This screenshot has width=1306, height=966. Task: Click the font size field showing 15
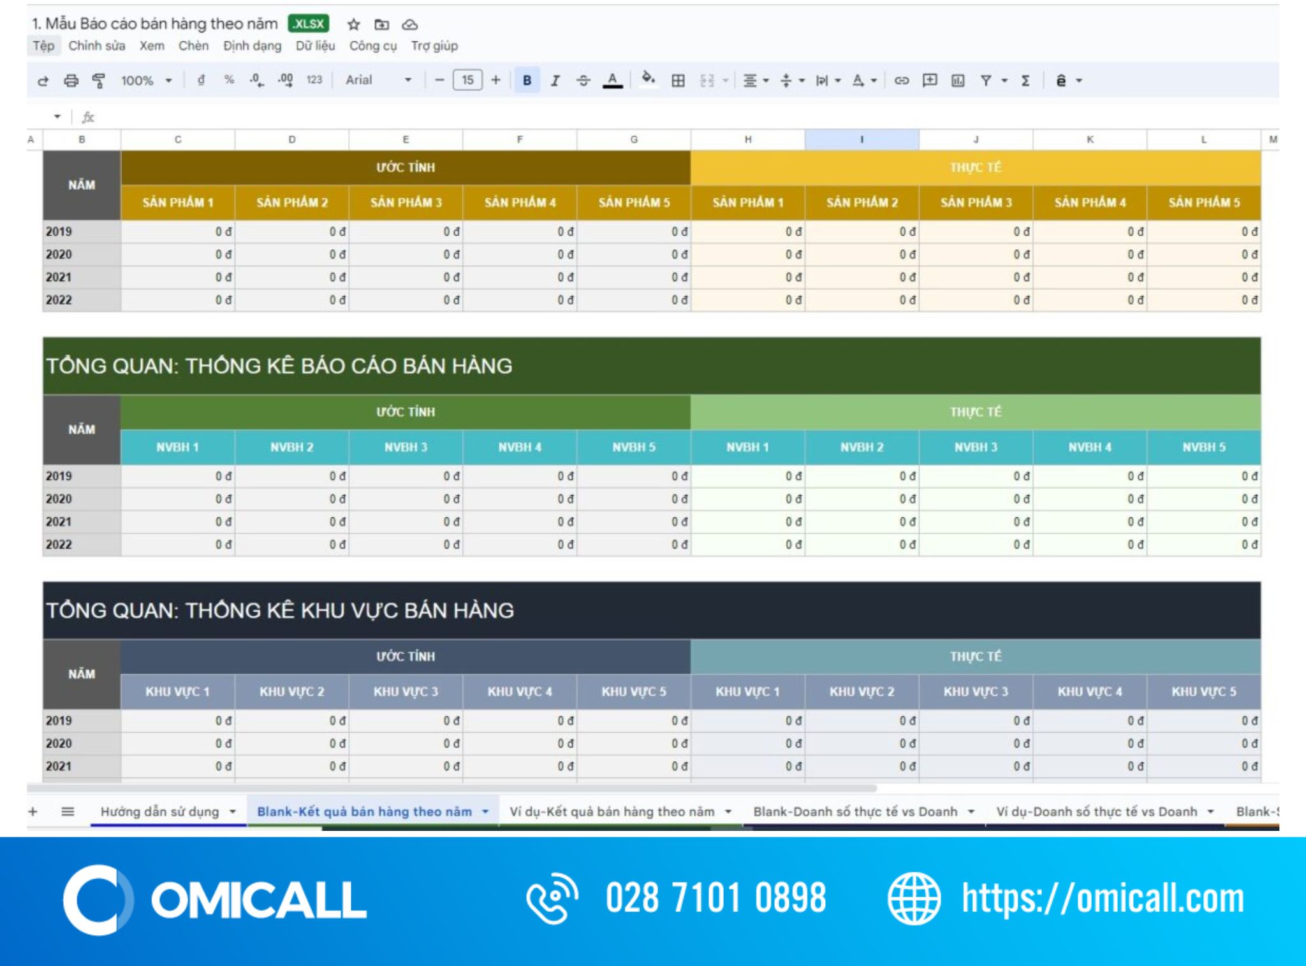(x=467, y=80)
